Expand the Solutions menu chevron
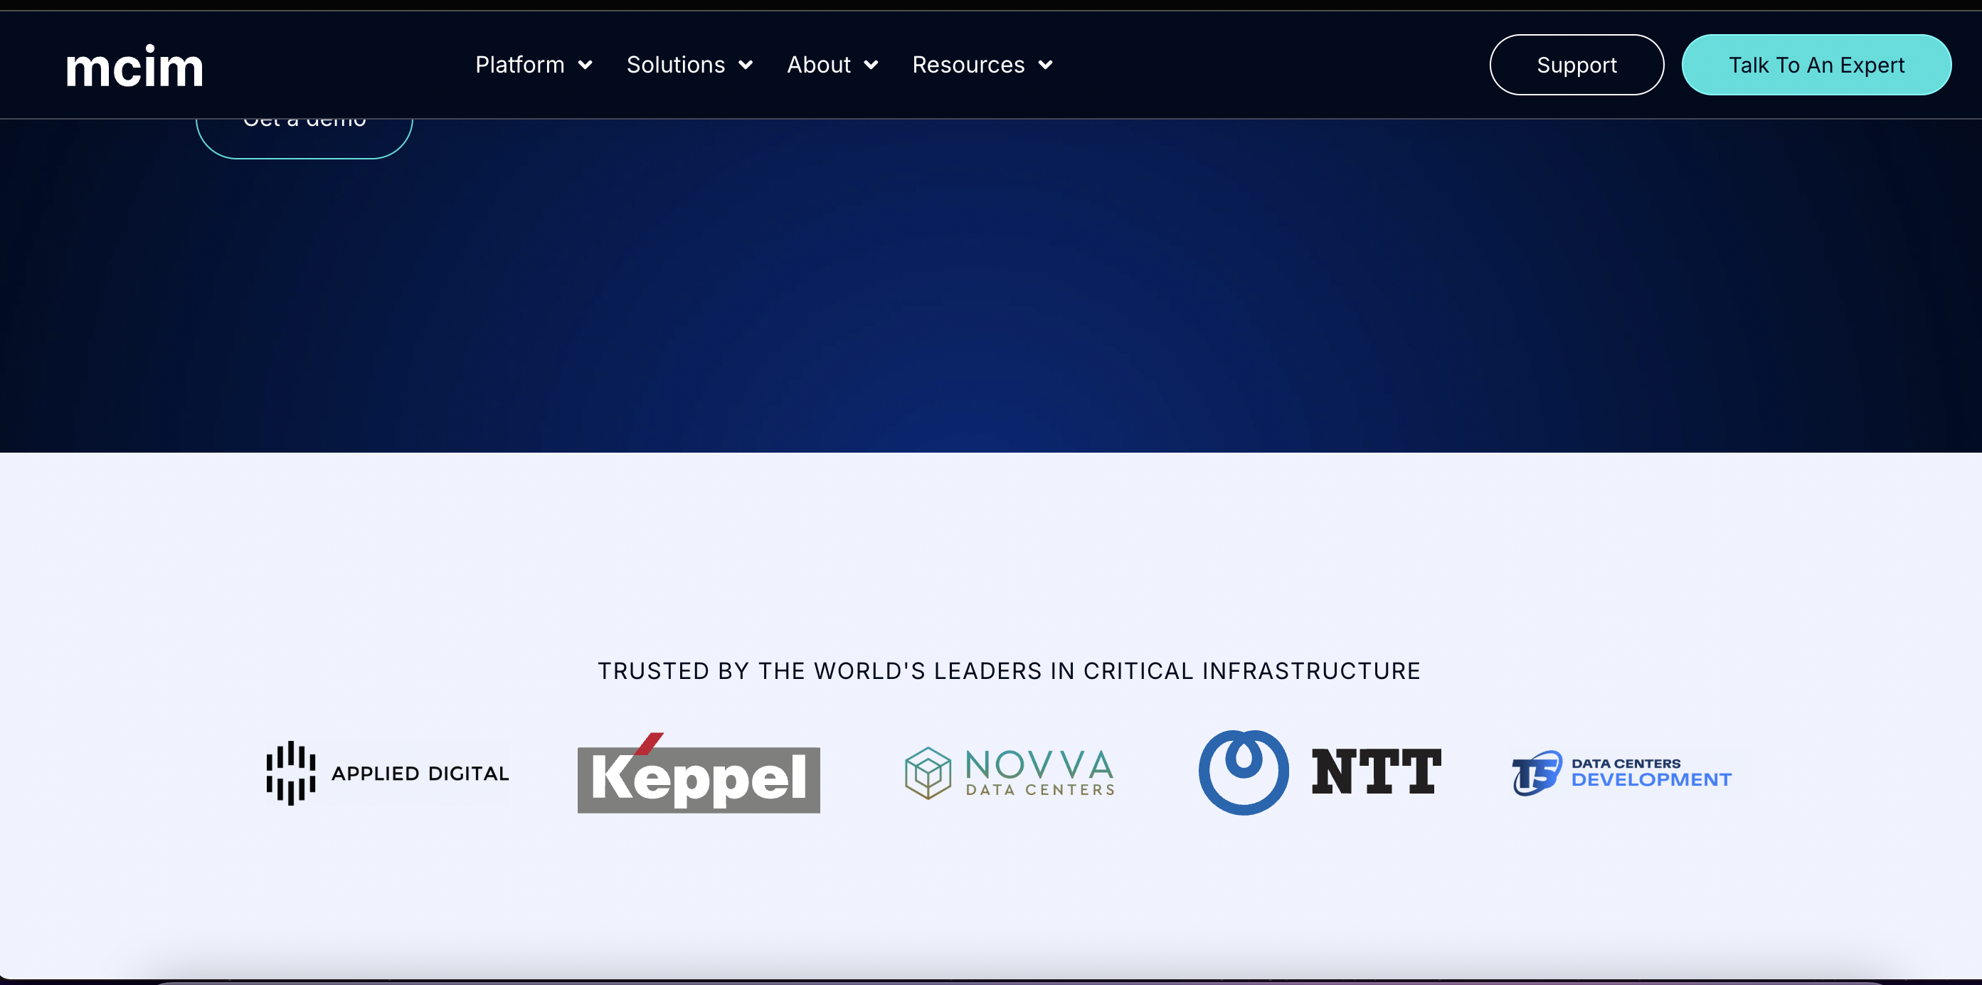The width and height of the screenshot is (1982, 985). (x=746, y=65)
